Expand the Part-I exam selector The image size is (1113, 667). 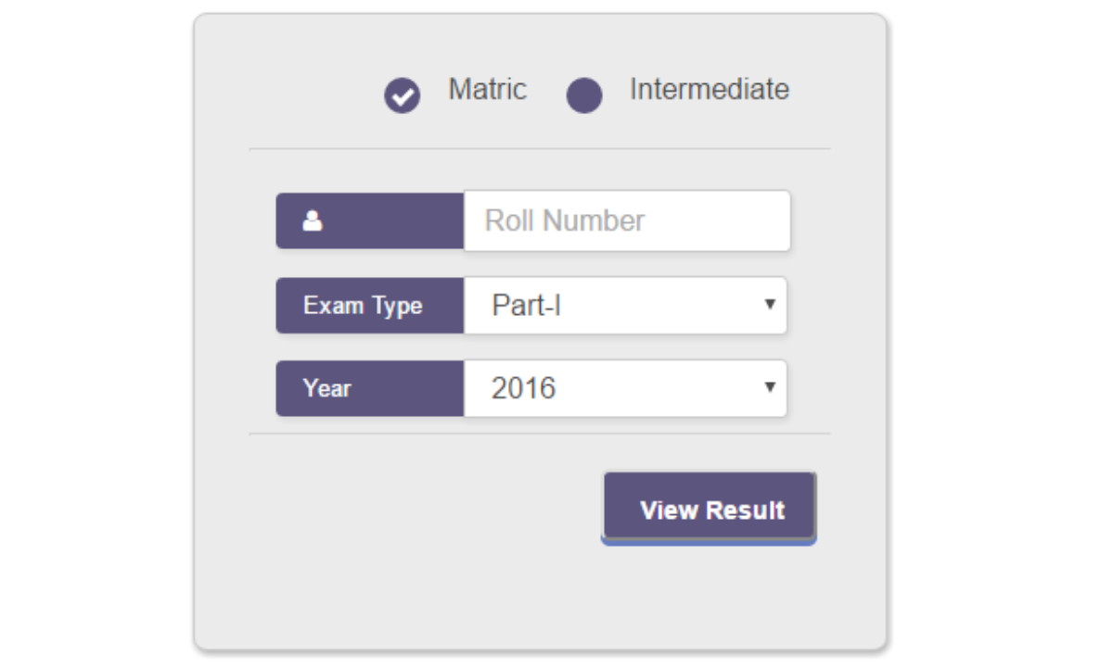(626, 305)
